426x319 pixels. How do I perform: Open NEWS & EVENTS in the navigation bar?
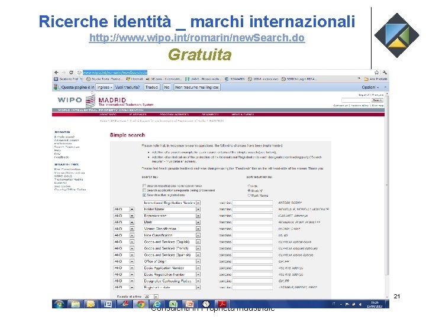pos(243,115)
